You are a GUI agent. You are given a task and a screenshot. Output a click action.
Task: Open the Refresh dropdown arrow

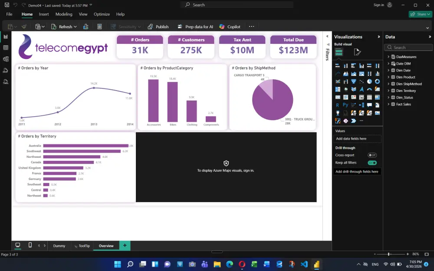coord(75,27)
